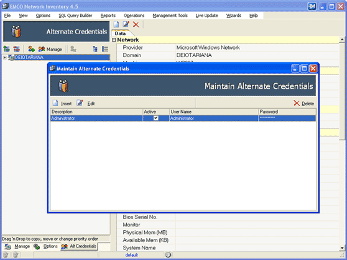Image resolution: width=347 pixels, height=260 pixels.
Task: Click the add credential icon left of Manage
Action: click(x=32, y=49)
